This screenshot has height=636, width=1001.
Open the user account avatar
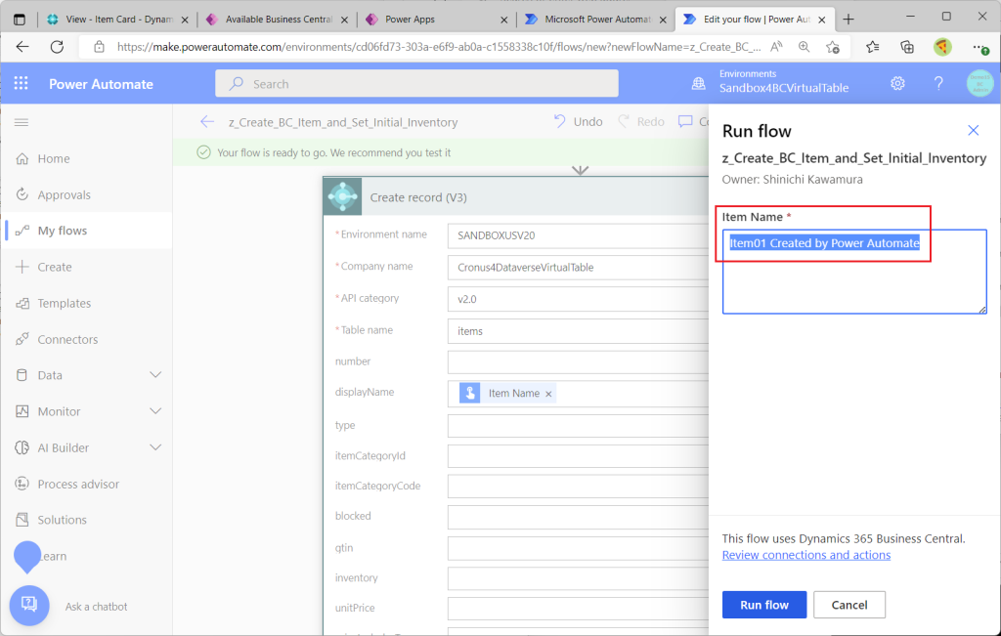(x=979, y=84)
